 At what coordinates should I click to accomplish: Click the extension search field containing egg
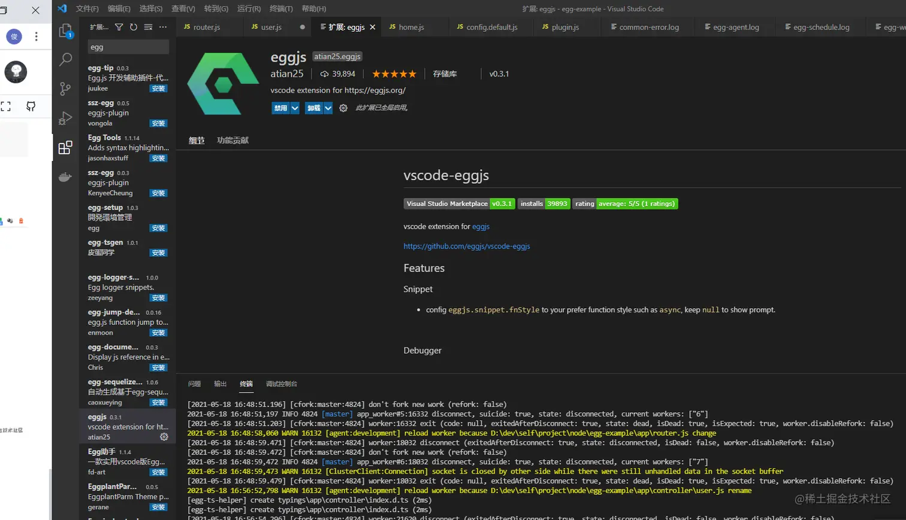(128, 47)
